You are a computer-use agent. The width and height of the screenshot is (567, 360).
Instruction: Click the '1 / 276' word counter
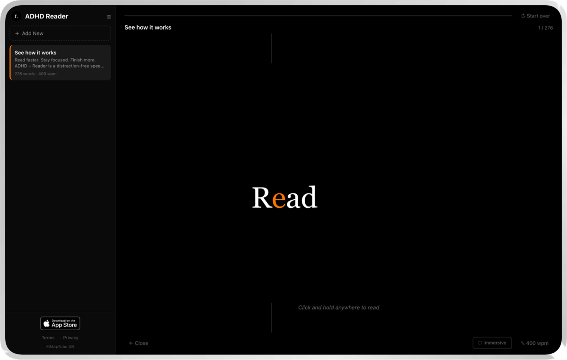pos(545,28)
